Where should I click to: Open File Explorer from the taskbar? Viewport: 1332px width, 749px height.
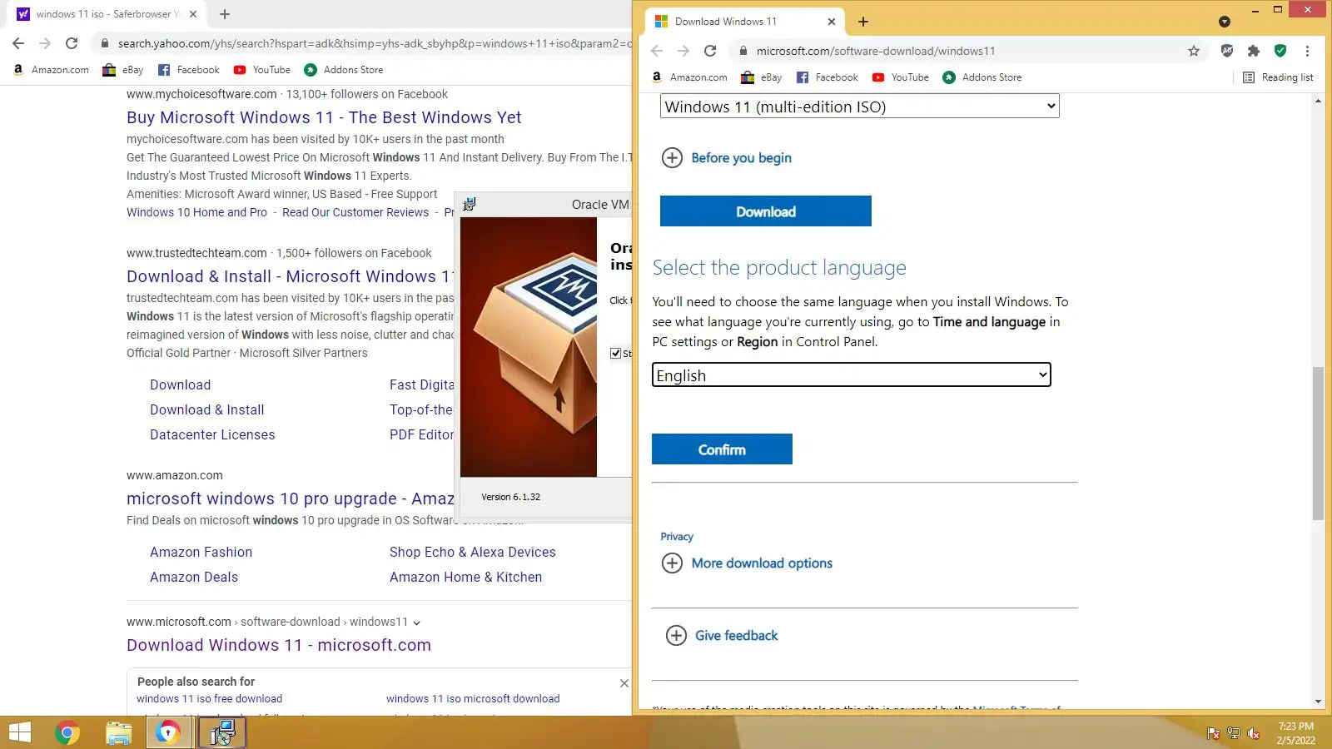(x=119, y=732)
